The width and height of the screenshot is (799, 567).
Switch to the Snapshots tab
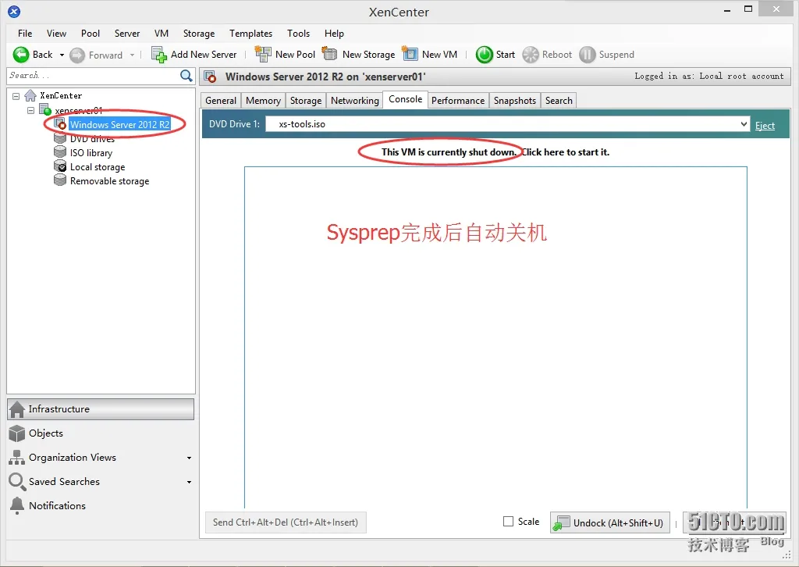tap(515, 101)
